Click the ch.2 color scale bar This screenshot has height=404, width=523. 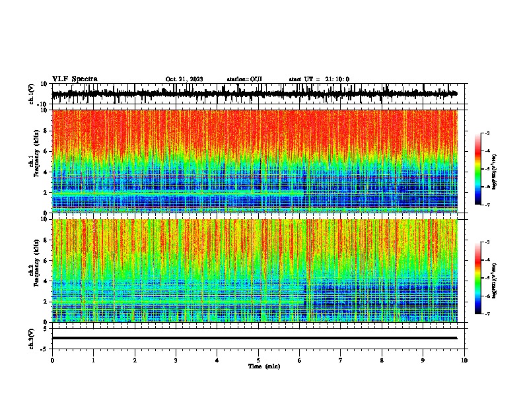pyautogui.click(x=477, y=278)
